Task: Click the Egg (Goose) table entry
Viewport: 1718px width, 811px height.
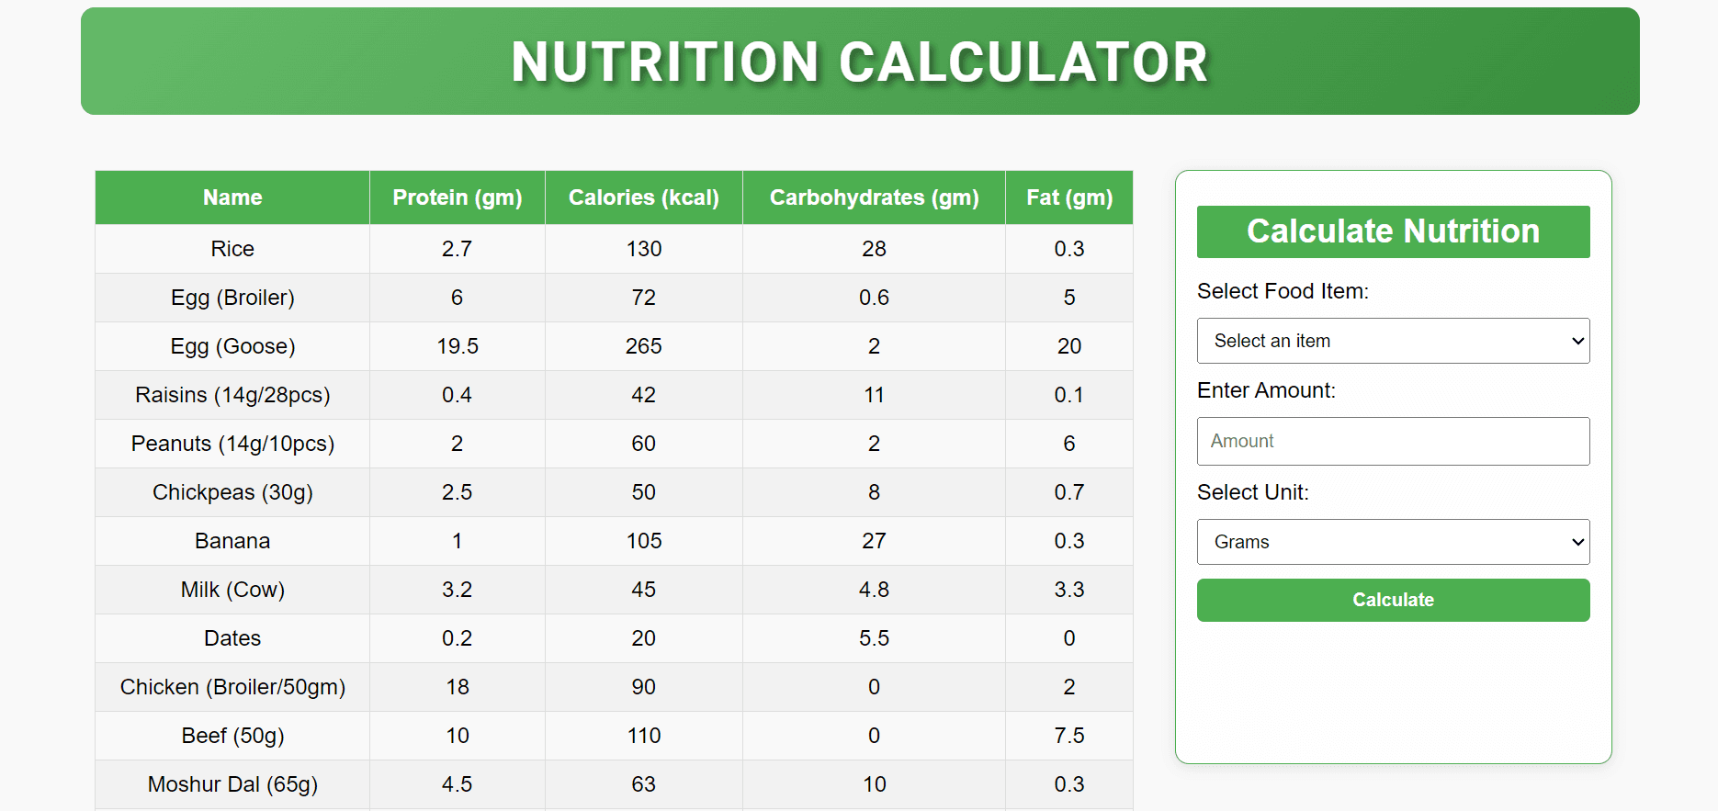Action: point(232,346)
